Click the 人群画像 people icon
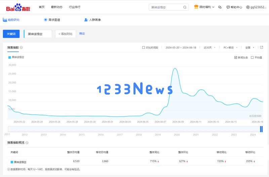Screen dimensions: 269x177 point(86,20)
